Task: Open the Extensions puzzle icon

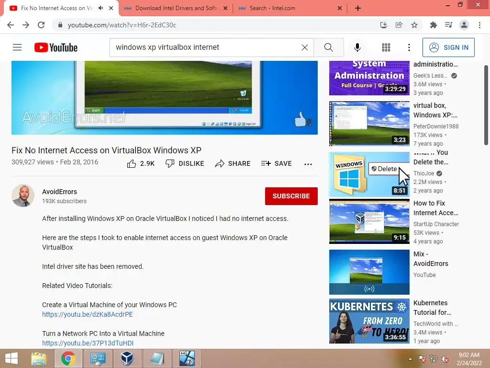Action: [433, 25]
